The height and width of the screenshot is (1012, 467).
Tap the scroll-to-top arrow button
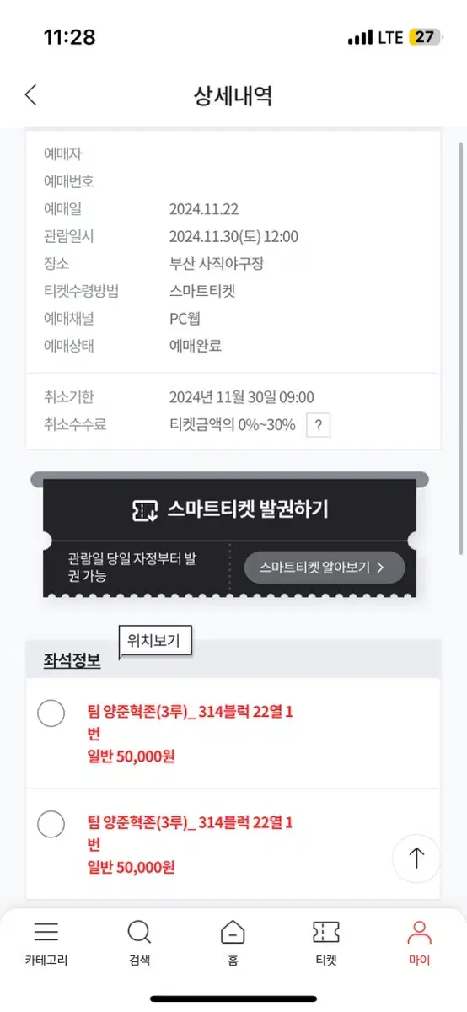tap(416, 859)
